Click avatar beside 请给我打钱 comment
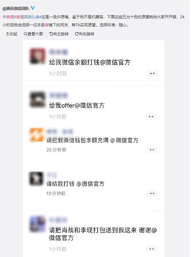The width and height of the screenshot is (191, 257). click(36, 178)
